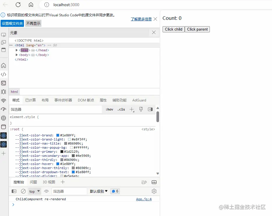Viewport: 272px width, 216px height.
Task: Reload the page with refresh icon
Action: pos(18,5)
